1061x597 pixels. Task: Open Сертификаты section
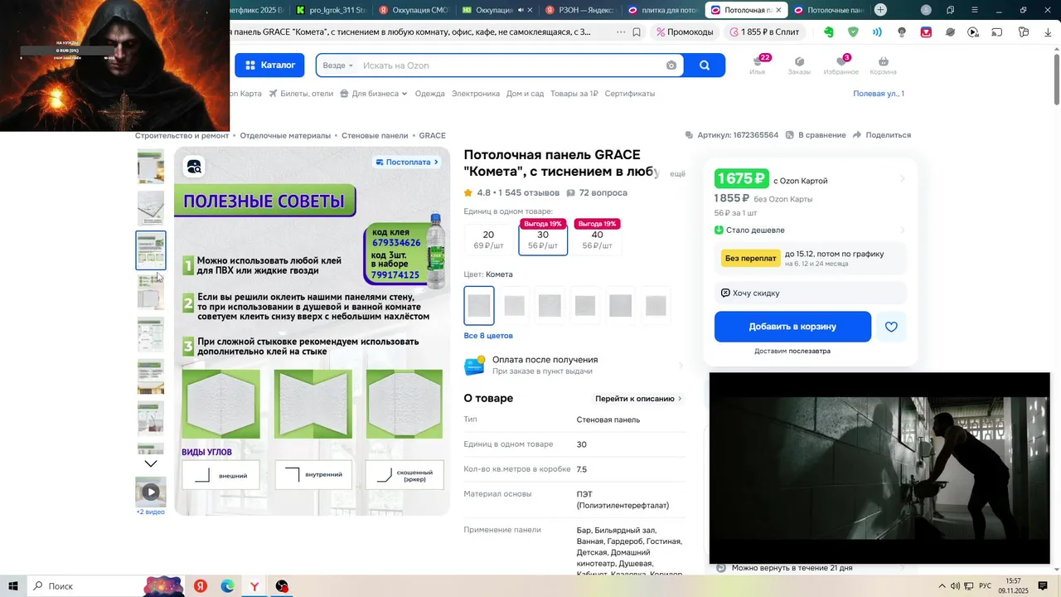630,94
